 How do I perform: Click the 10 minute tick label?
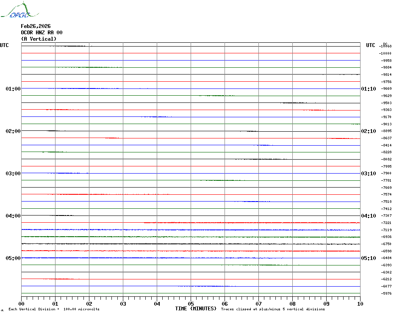point(360,304)
